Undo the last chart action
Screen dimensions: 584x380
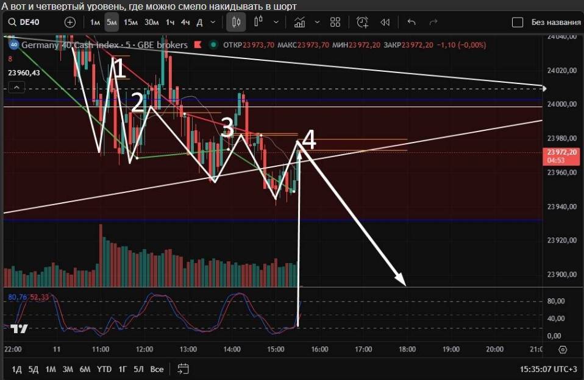tap(411, 23)
